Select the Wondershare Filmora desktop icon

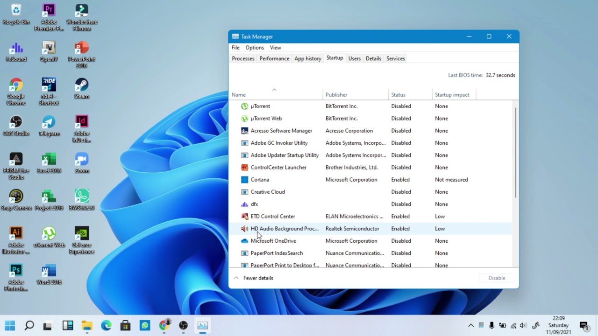pyautogui.click(x=82, y=17)
